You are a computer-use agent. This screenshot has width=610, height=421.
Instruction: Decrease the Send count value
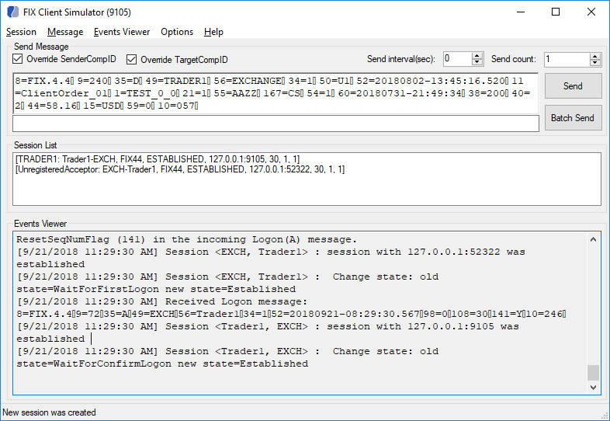(x=594, y=63)
